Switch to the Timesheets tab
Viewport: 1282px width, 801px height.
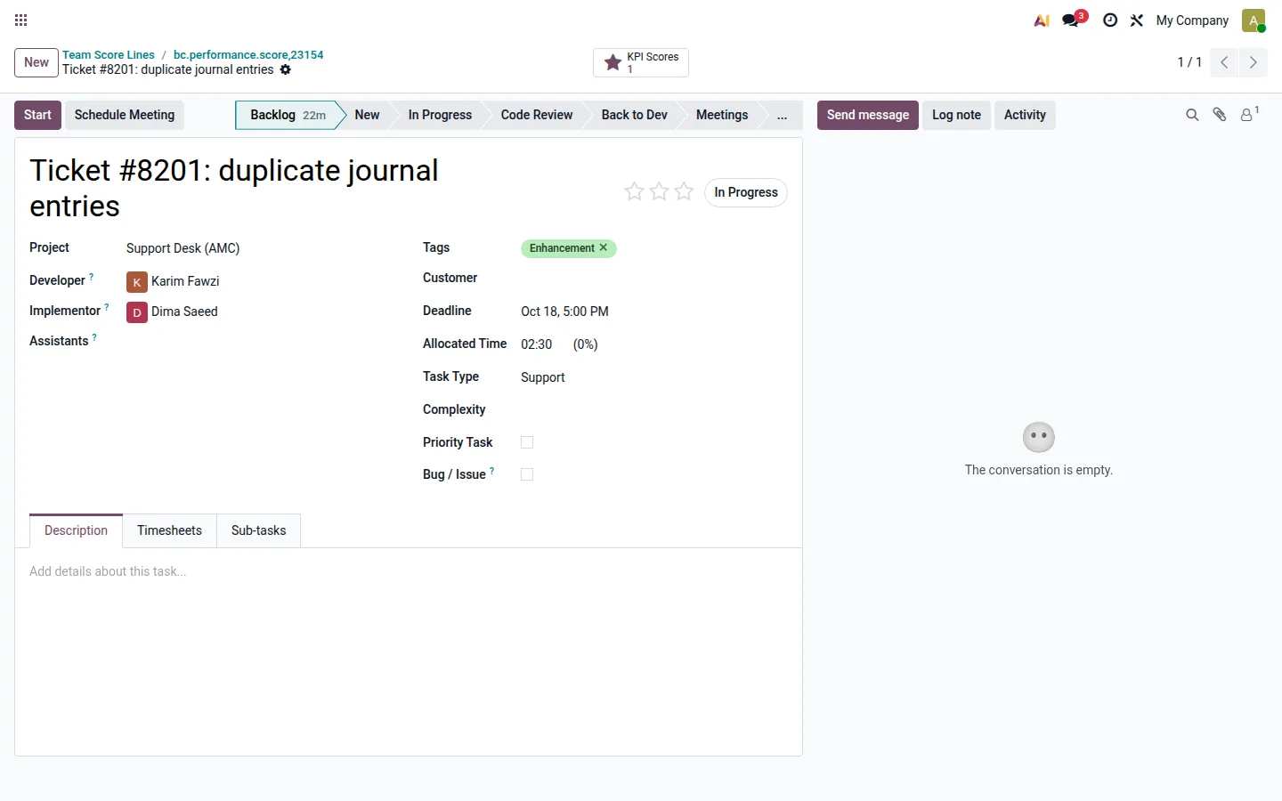[x=169, y=530]
